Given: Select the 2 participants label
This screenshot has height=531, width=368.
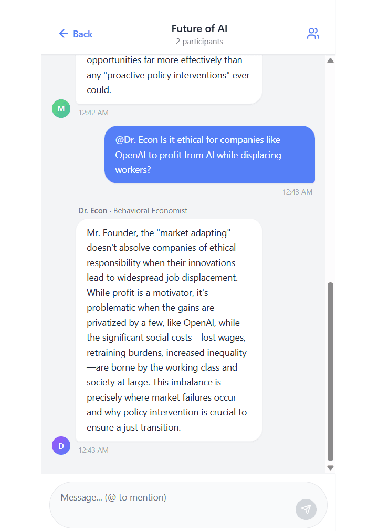Looking at the screenshot, I should (x=199, y=41).
